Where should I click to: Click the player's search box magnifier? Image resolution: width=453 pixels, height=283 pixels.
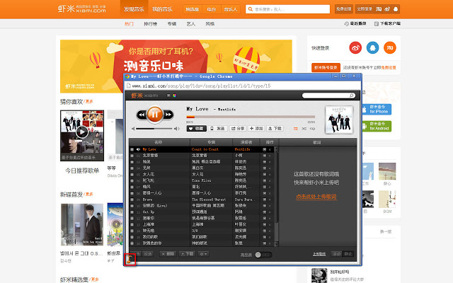tap(352, 96)
